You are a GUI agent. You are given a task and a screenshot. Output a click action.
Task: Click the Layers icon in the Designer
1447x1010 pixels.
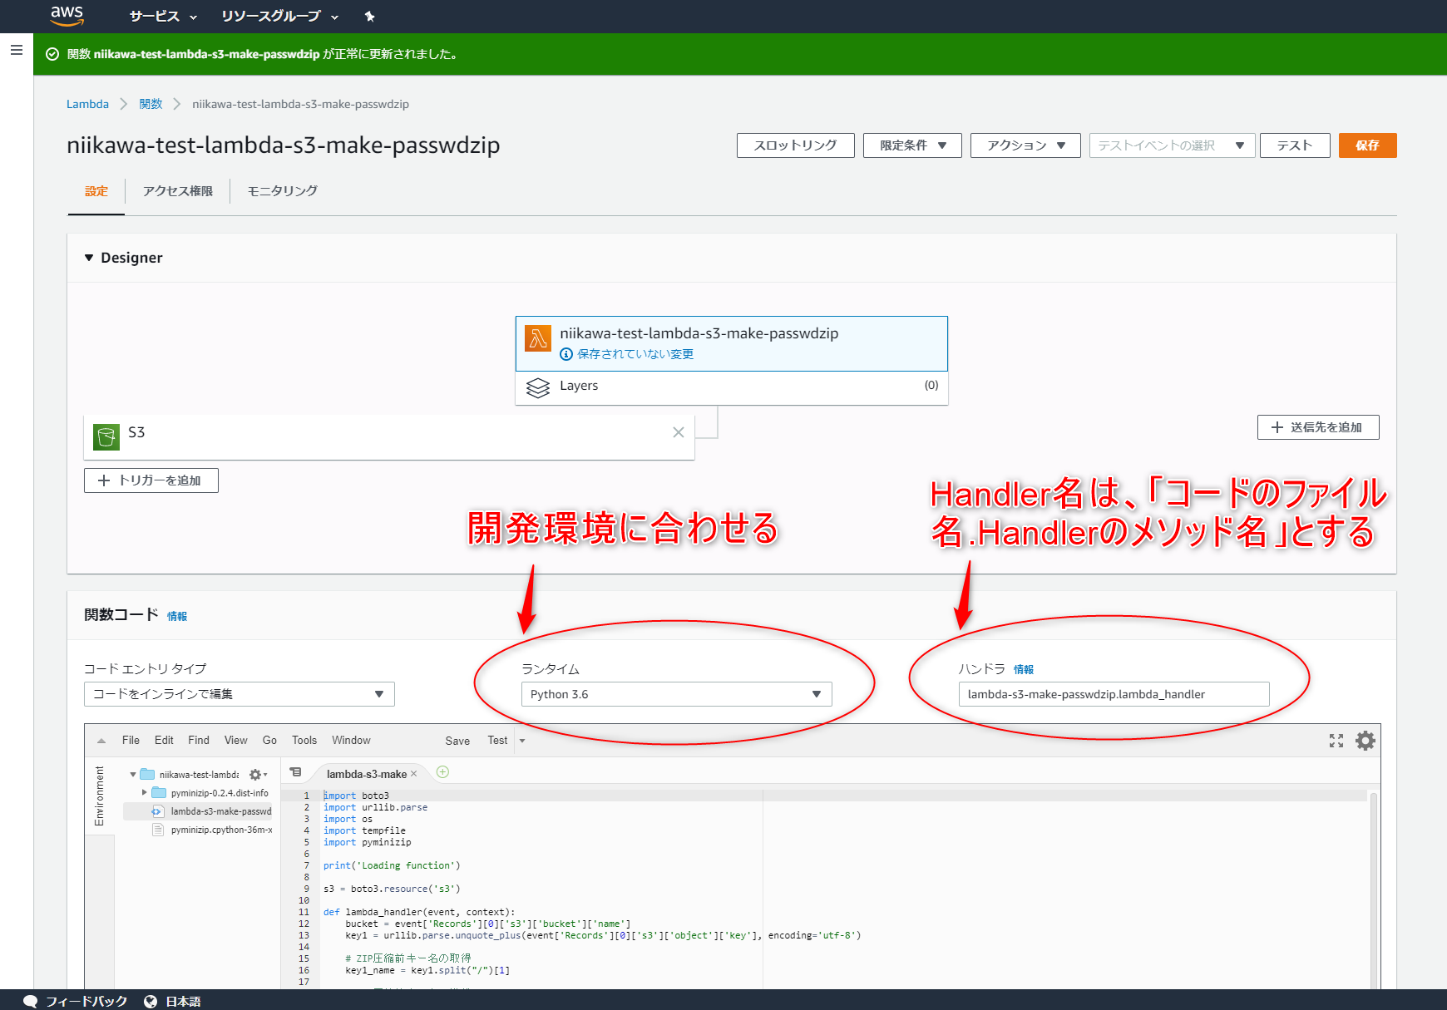tap(539, 387)
